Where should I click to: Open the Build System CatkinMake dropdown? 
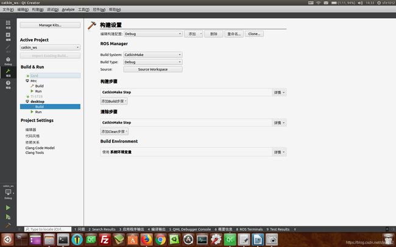153,55
